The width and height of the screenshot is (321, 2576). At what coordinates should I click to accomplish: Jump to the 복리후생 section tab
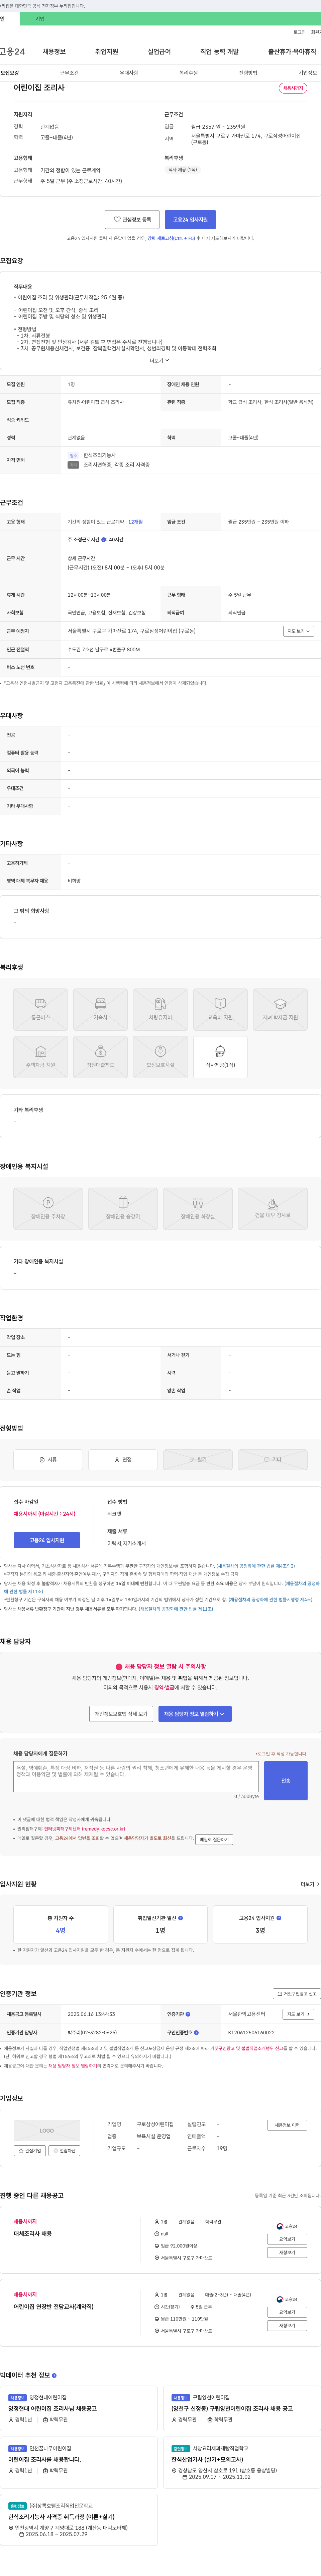pos(188,73)
